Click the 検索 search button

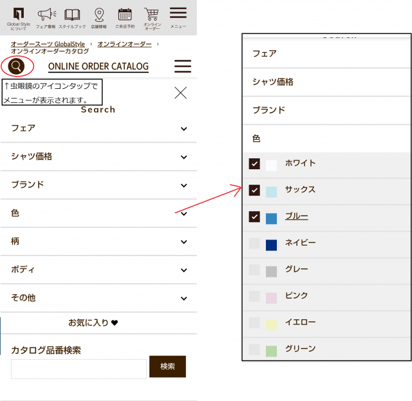[x=167, y=366]
